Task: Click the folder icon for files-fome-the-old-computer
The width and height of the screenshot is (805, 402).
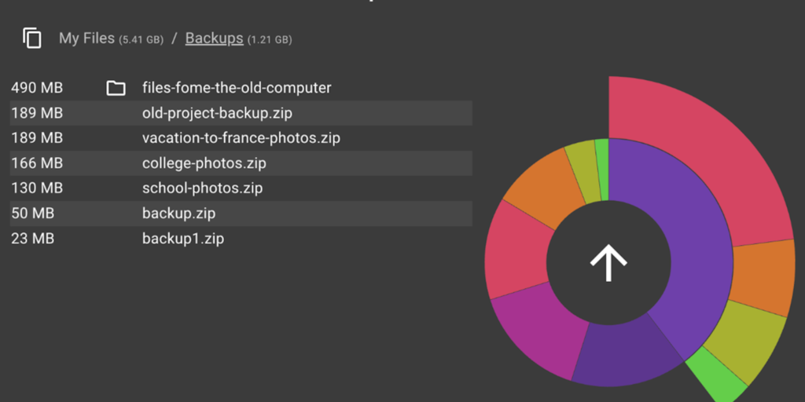Action: (116, 88)
